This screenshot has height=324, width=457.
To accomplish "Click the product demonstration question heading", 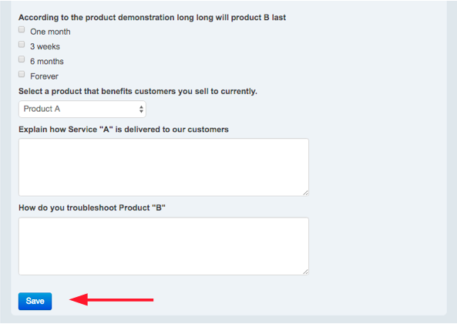I will coord(152,18).
